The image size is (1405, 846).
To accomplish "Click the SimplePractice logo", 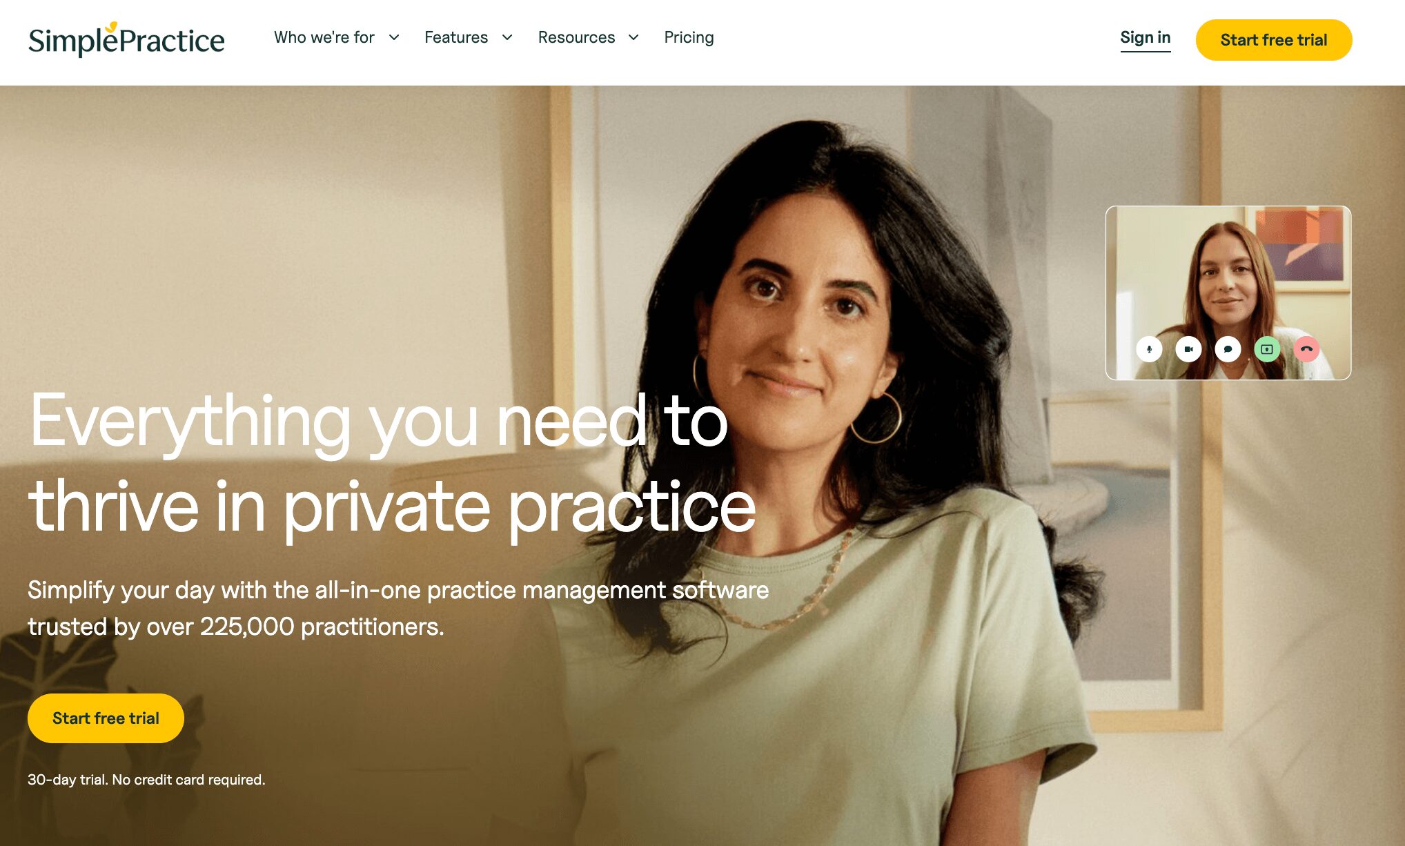I will tap(126, 39).
